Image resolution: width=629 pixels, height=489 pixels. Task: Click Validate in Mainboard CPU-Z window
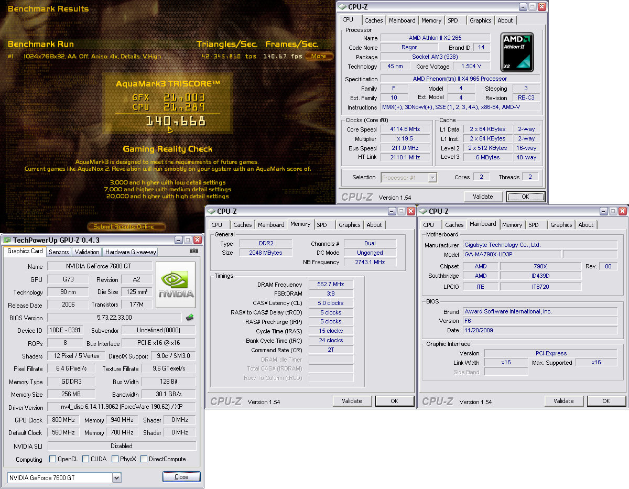coord(563,401)
